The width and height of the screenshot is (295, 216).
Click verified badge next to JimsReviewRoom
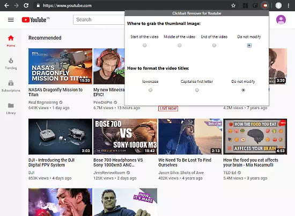point(128,172)
